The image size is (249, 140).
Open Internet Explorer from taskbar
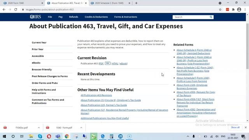[103, 136]
